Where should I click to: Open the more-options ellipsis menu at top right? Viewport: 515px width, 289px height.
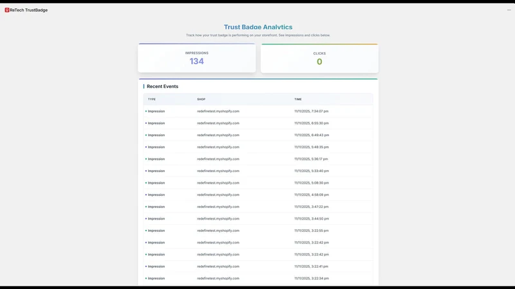[x=509, y=10]
